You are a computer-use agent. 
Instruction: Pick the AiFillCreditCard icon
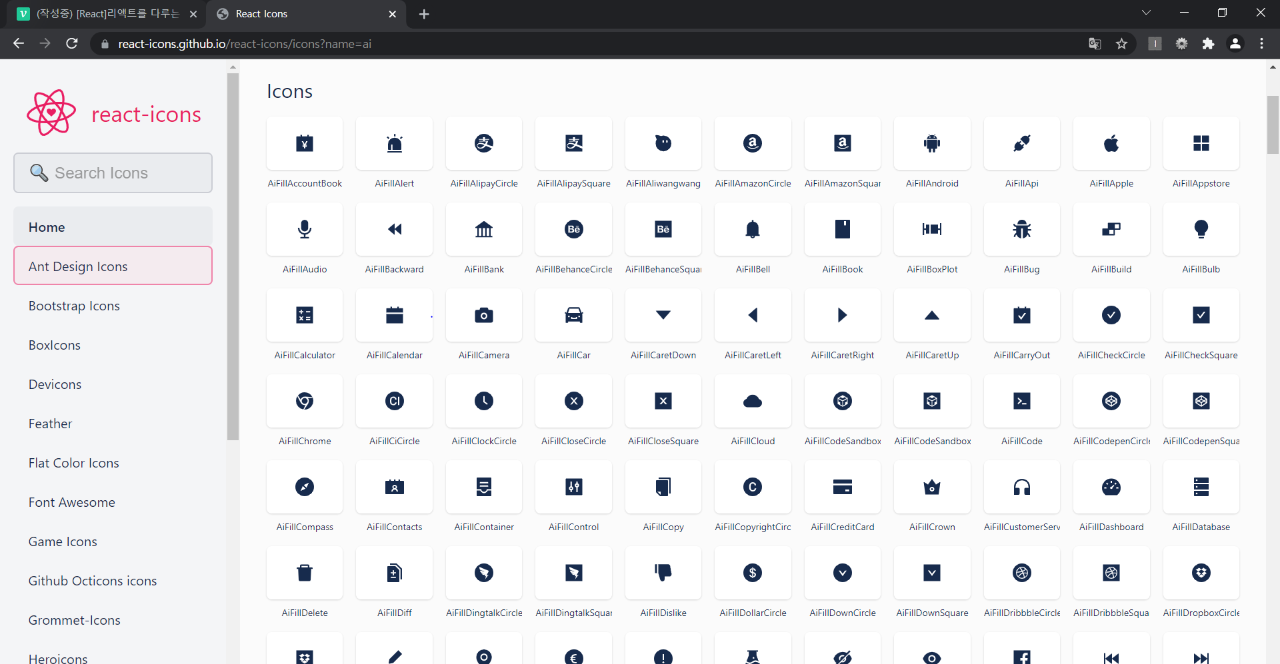tap(843, 487)
